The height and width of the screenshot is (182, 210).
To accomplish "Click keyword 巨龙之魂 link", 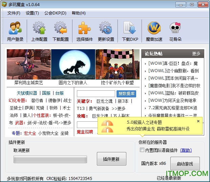I will [104, 101].
